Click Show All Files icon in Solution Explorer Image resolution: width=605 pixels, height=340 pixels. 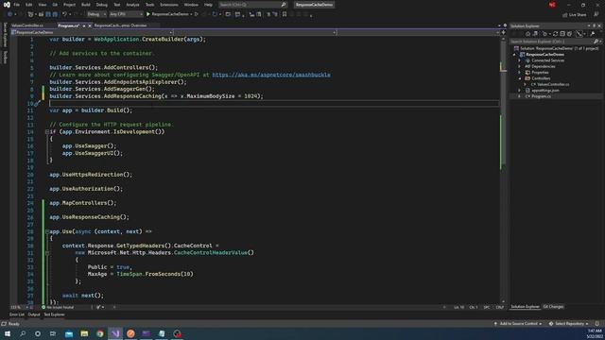point(569,34)
